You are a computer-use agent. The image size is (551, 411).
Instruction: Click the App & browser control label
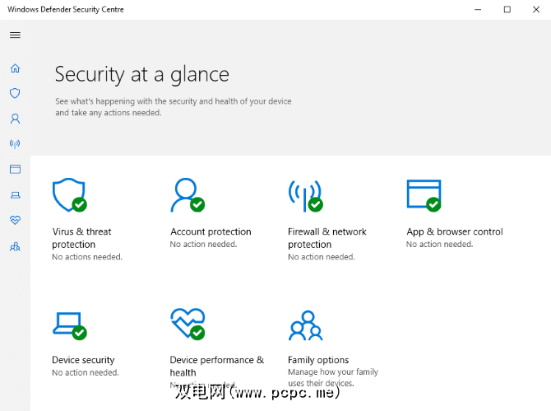coord(455,231)
